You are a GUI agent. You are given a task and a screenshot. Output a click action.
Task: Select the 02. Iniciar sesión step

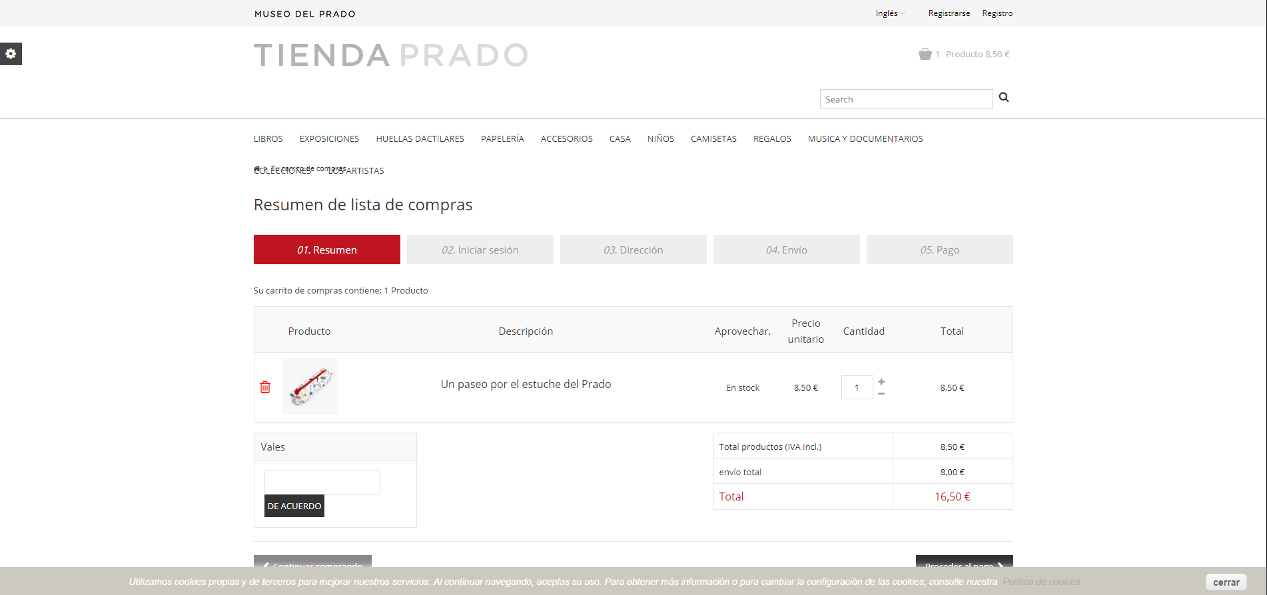point(480,250)
